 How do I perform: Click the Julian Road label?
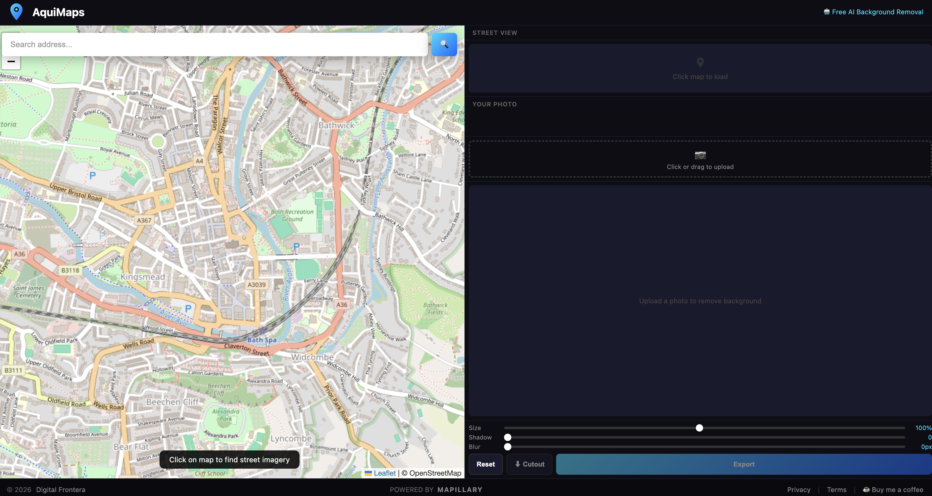(138, 94)
